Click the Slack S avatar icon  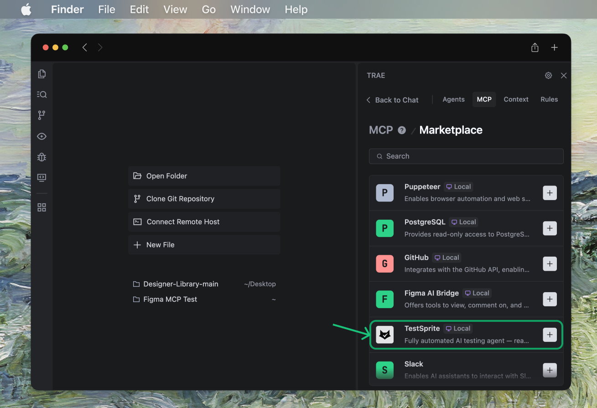[x=385, y=370]
